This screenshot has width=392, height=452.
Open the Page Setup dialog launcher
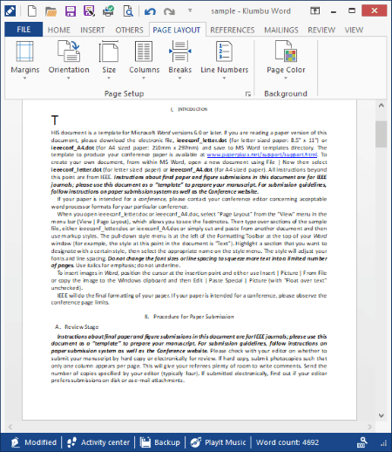click(248, 93)
